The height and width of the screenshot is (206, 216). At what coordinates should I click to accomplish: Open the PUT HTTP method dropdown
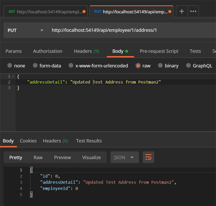click(x=26, y=30)
